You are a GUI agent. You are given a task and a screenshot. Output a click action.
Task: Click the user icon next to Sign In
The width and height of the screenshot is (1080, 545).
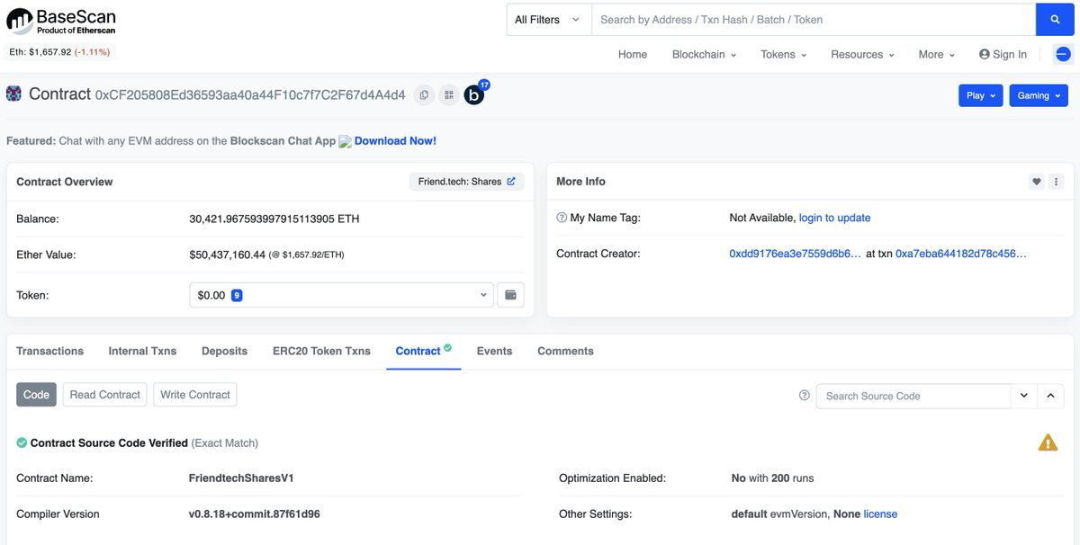pos(985,54)
